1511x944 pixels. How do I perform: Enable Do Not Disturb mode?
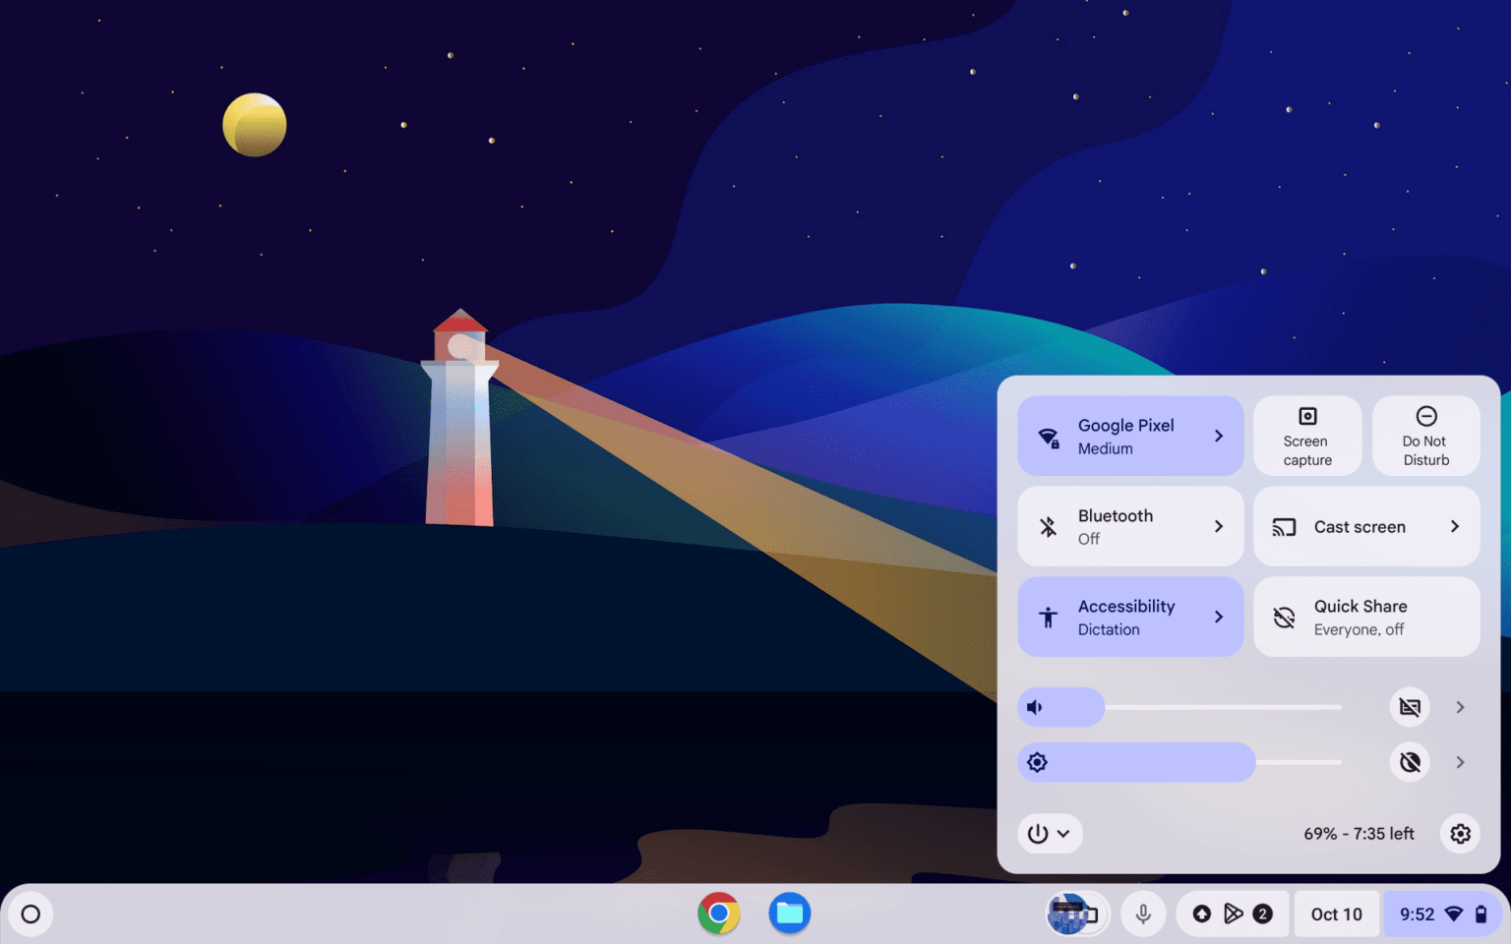pos(1425,436)
